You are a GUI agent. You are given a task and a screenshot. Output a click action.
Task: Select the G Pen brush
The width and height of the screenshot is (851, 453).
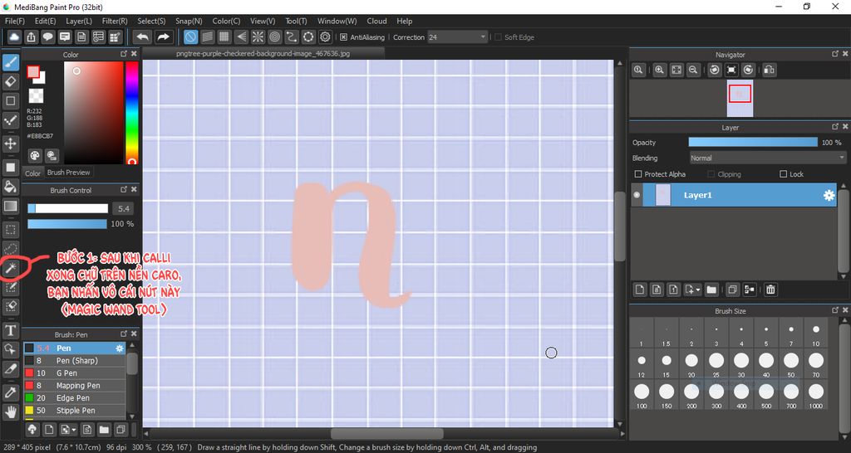[x=74, y=373]
